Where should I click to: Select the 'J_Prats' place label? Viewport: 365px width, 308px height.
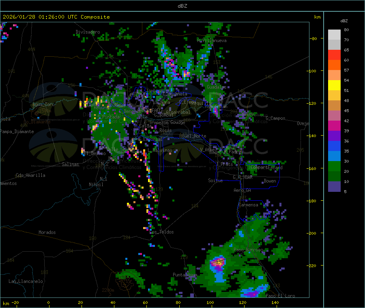click(x=225, y=164)
